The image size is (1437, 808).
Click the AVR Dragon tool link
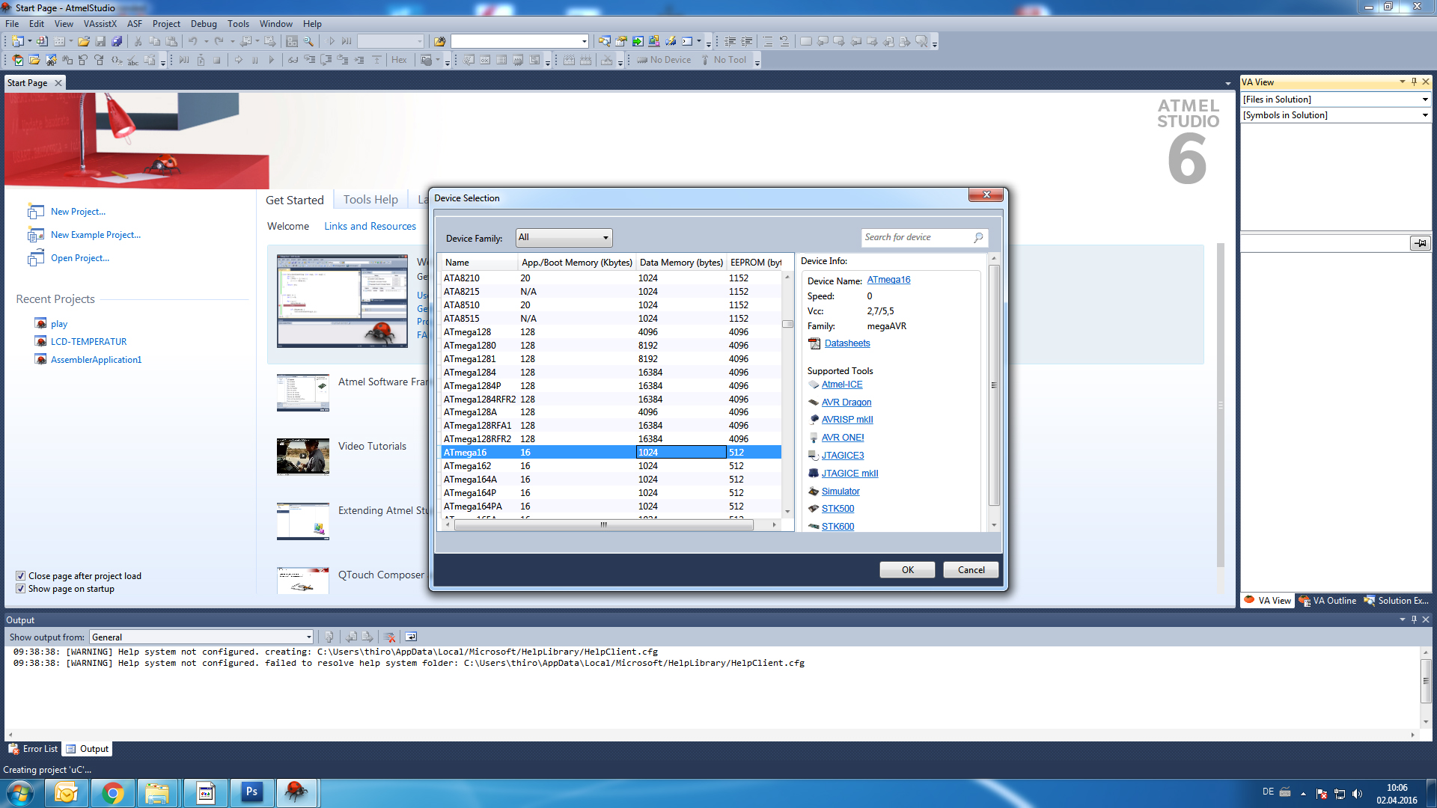(x=846, y=403)
